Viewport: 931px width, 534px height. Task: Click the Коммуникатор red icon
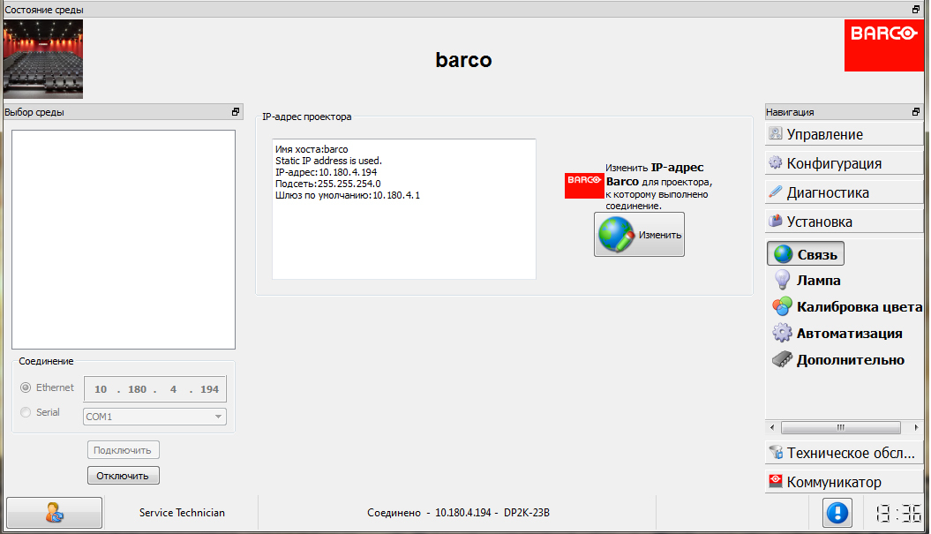pos(776,480)
